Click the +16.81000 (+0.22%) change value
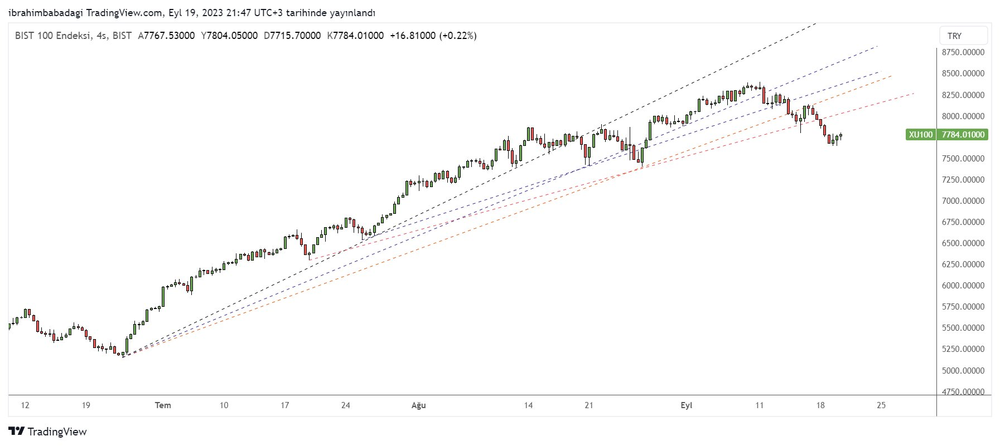 click(x=433, y=36)
